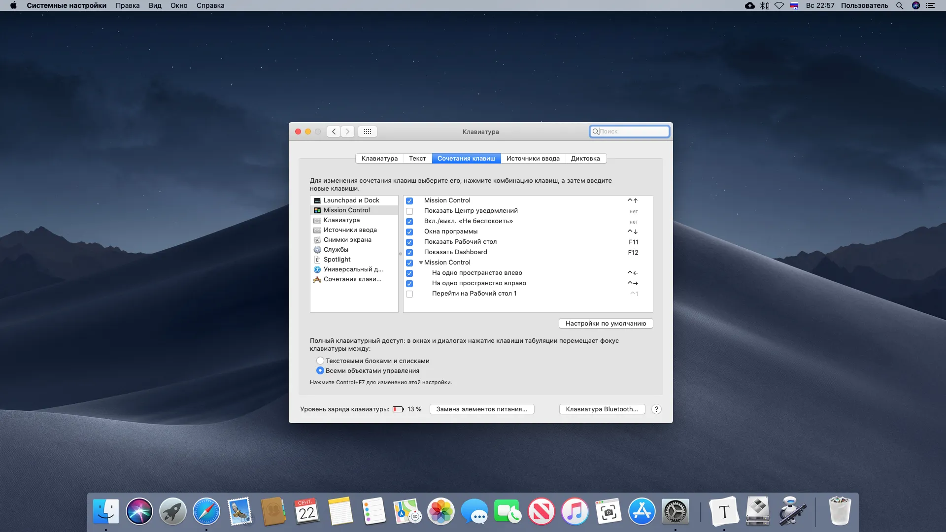Go back with the left arrow button
This screenshot has height=532, width=946.
point(334,132)
